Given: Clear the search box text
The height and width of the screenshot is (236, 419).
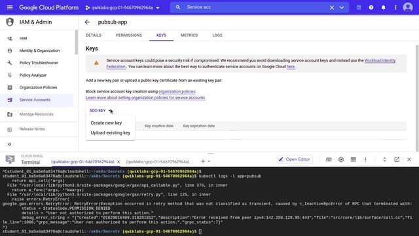Looking at the screenshot, I should pos(332,7).
